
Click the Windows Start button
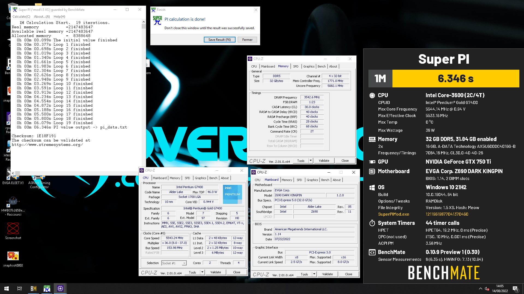tap(7, 289)
